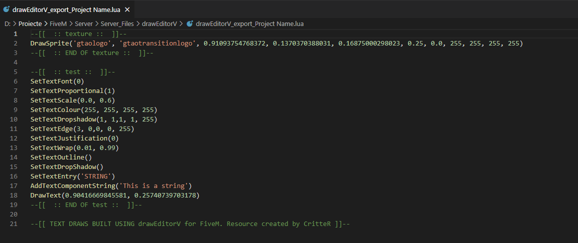Open the FiveM breadcrumb folder
The width and height of the screenshot is (578, 243).
(x=58, y=23)
